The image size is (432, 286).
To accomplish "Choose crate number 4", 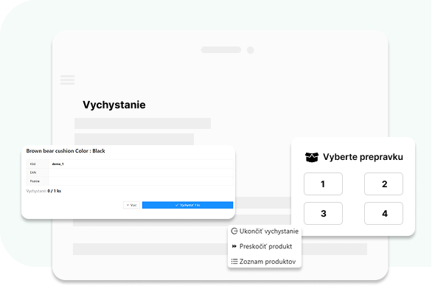I will [x=384, y=214].
